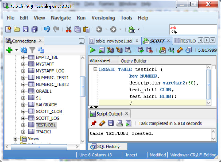This screenshot has height=162, width=221.
Task: Click the Explain Plan icon
Action: point(110,50)
